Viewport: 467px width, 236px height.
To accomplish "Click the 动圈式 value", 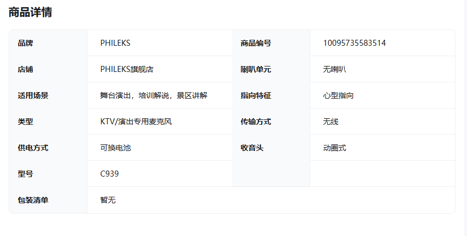I will click(x=334, y=148).
